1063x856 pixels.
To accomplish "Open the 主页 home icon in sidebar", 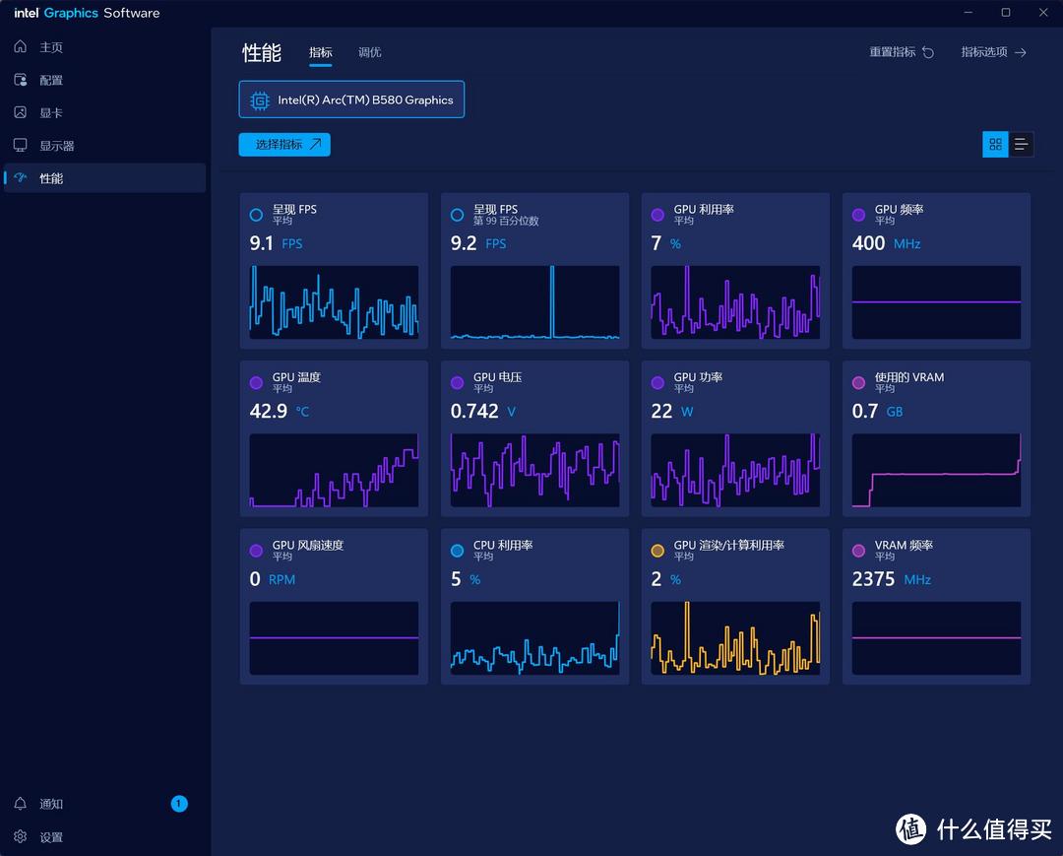I will pyautogui.click(x=21, y=47).
